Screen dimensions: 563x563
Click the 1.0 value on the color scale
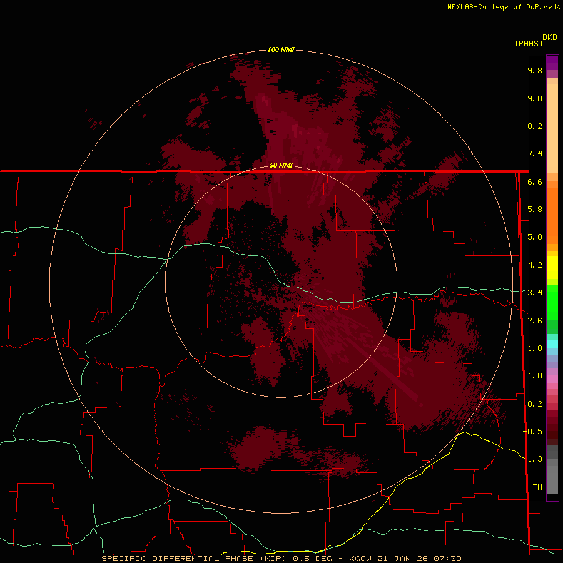click(535, 376)
